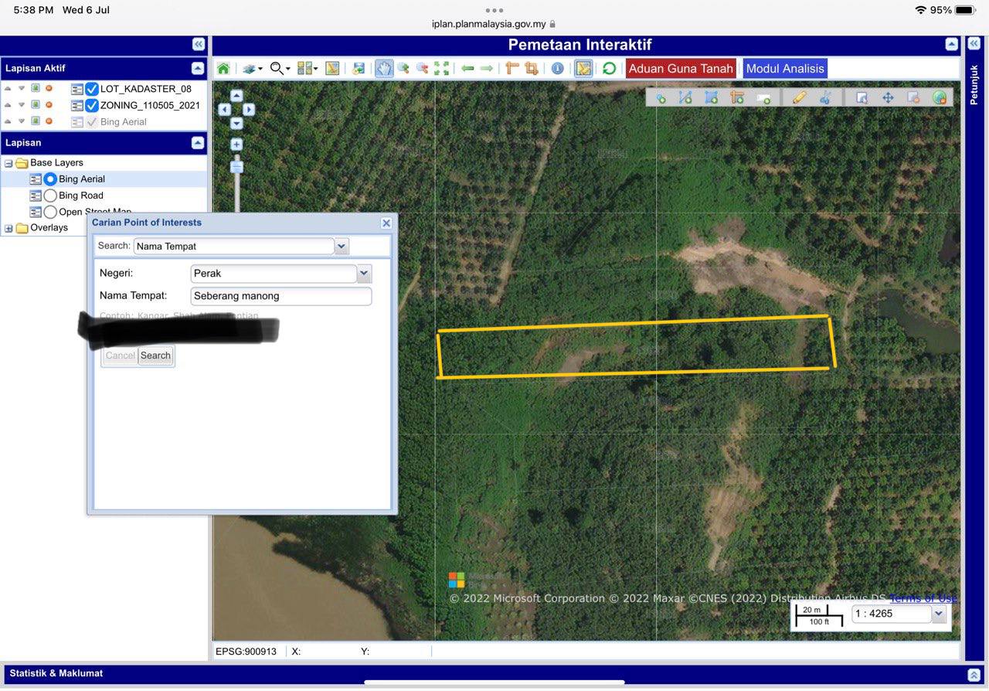Viewport: 989px width, 691px height.
Task: Click the green Home icon in toolbar
Action: pyautogui.click(x=223, y=69)
